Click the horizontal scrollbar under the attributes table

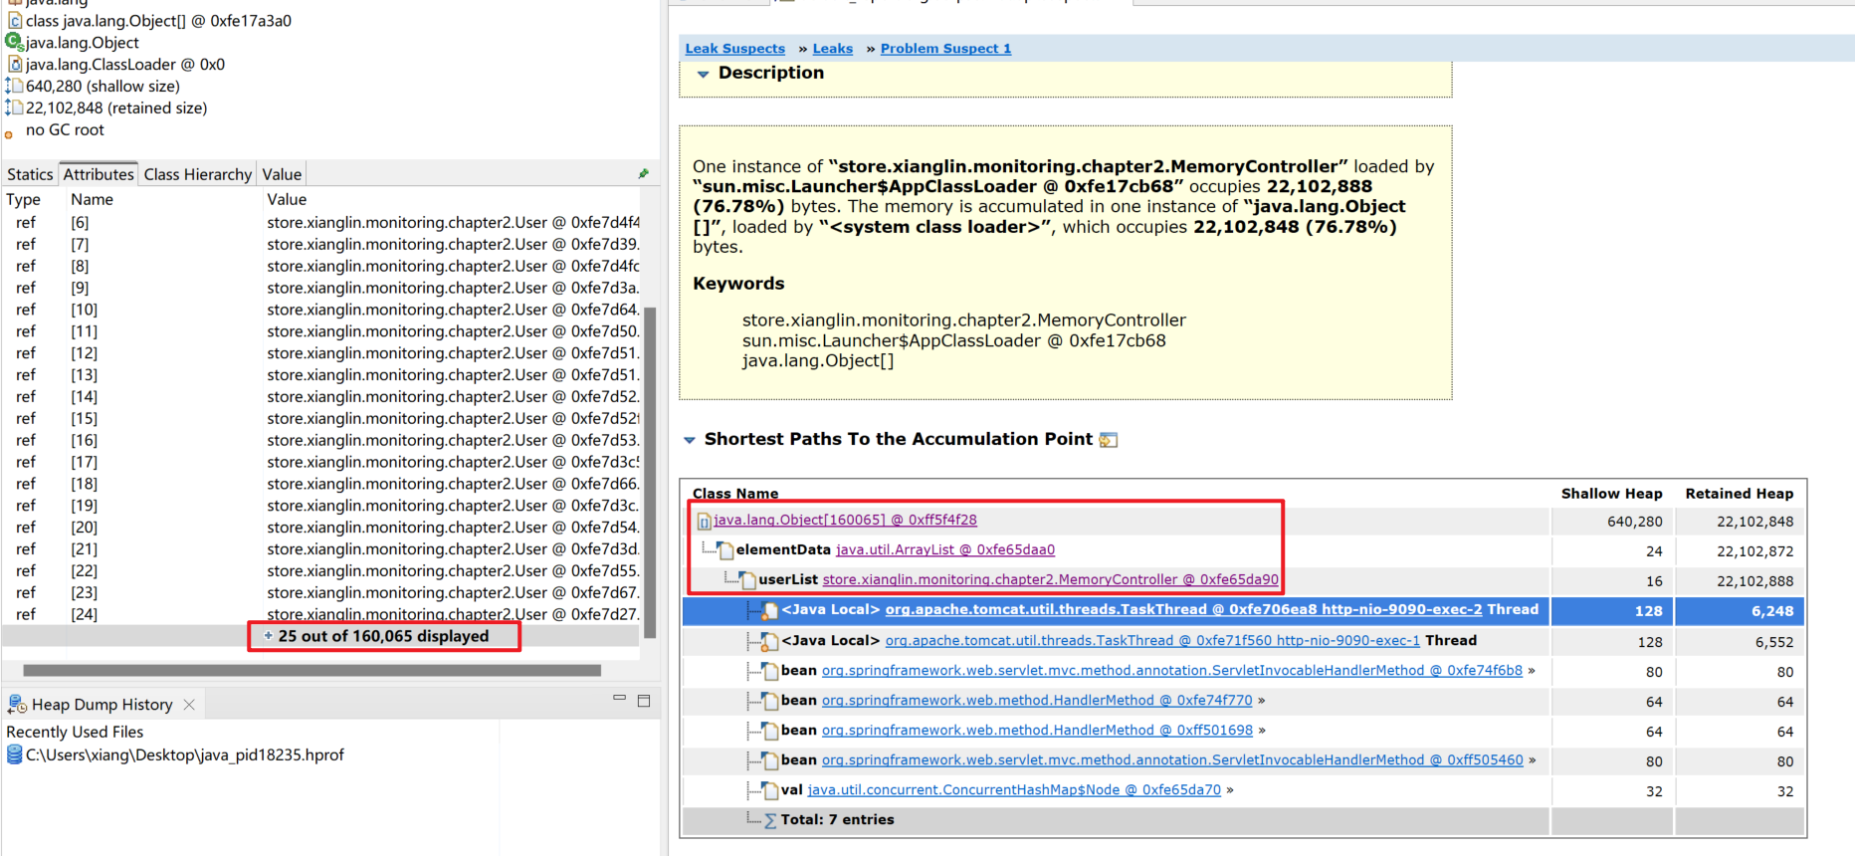point(311,670)
